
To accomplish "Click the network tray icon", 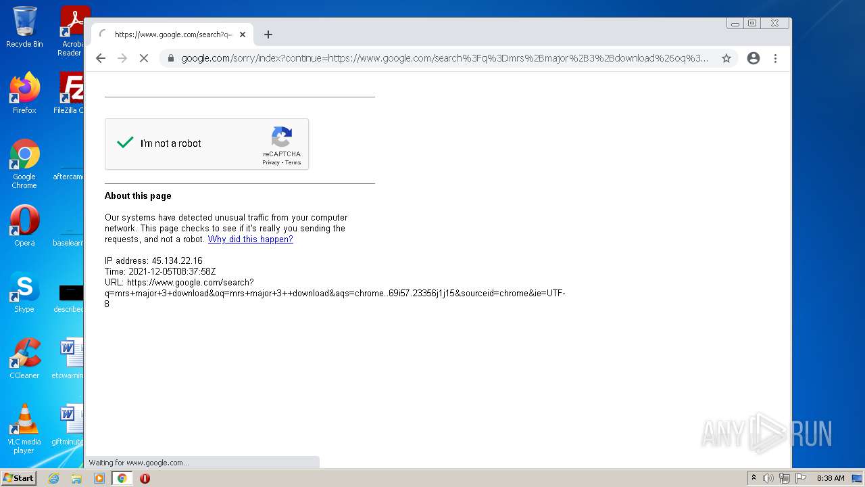I will click(785, 478).
